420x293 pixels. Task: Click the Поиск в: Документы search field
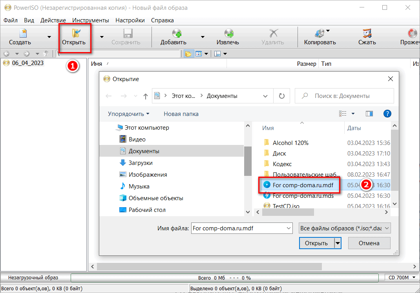pyautogui.click(x=345, y=96)
